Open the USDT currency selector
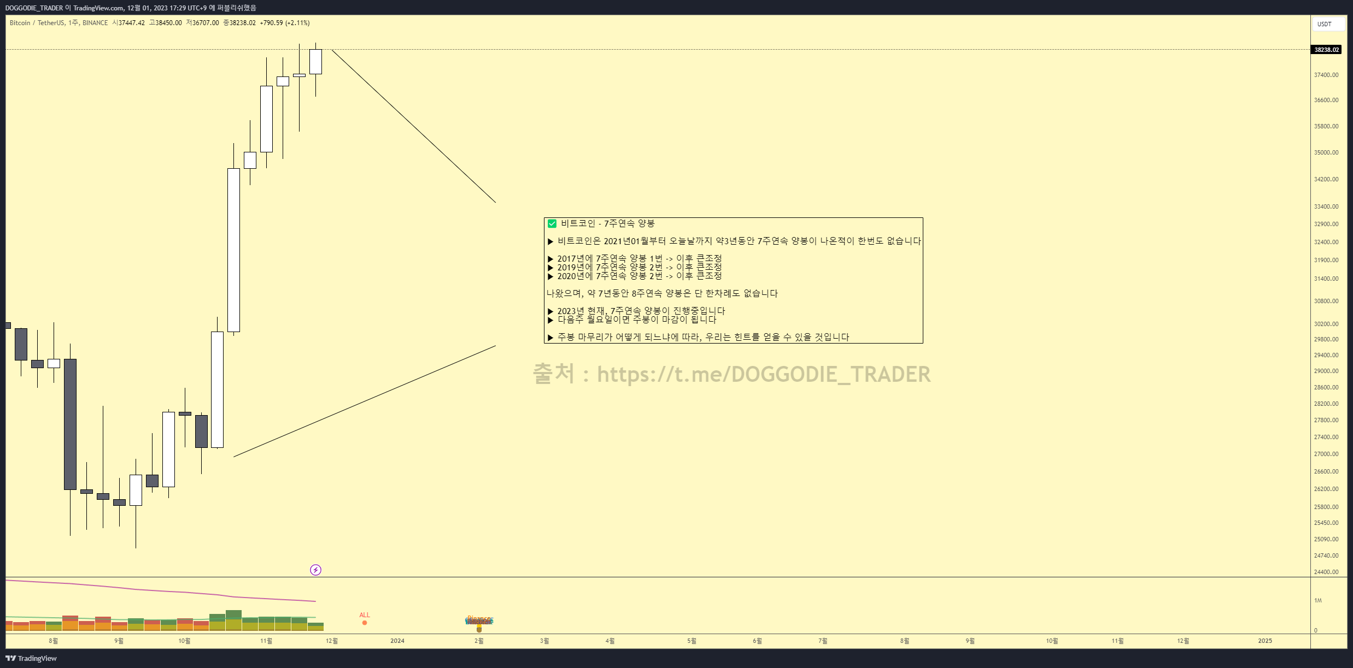Screen dimensions: 1353x668 tap(1327, 24)
